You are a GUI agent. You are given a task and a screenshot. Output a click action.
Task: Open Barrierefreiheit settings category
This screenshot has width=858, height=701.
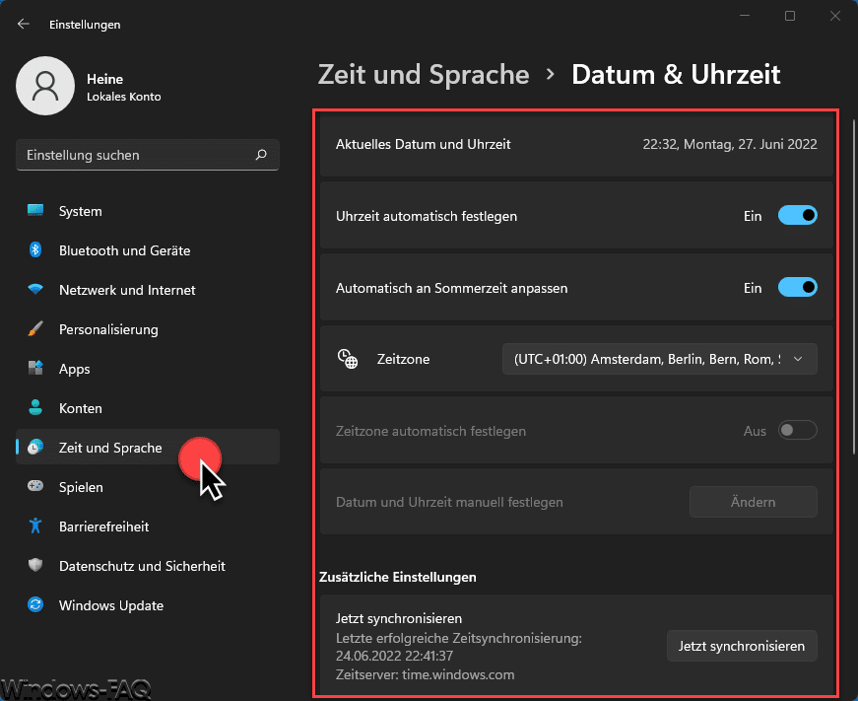click(148, 526)
